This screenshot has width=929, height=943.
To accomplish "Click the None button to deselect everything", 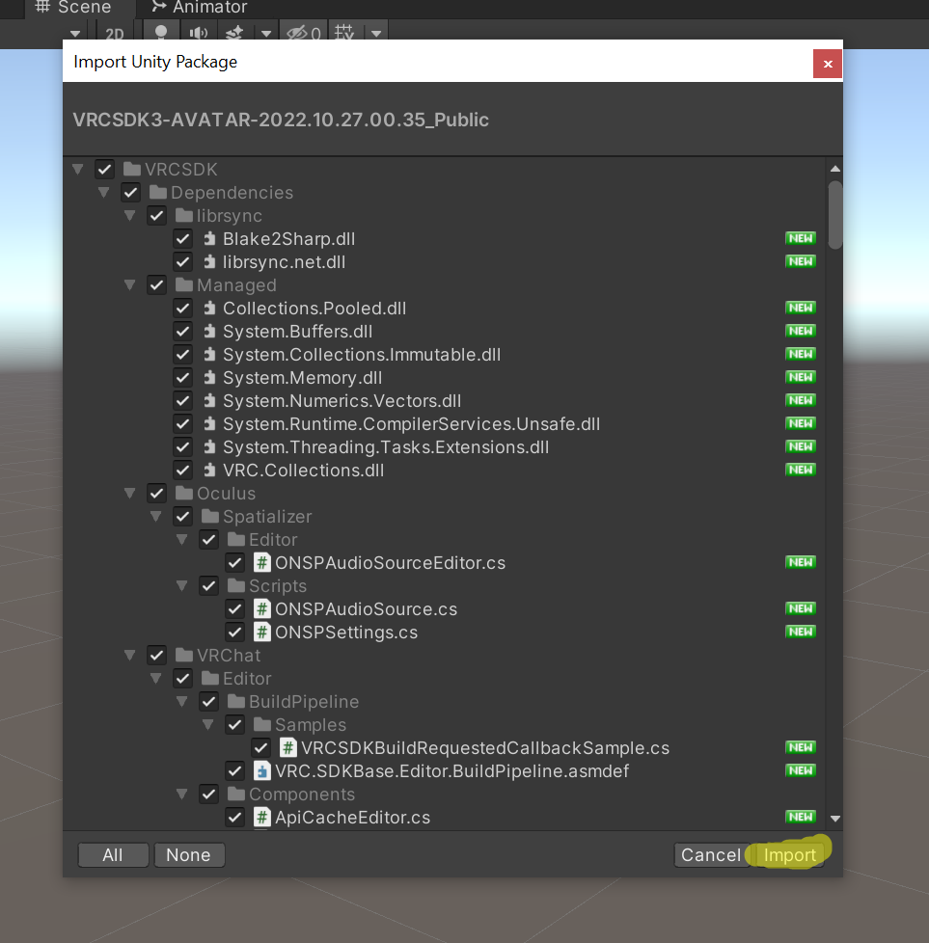I will [x=189, y=854].
